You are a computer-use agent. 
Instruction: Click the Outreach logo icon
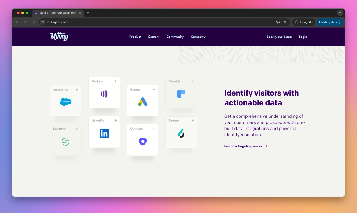143,142
